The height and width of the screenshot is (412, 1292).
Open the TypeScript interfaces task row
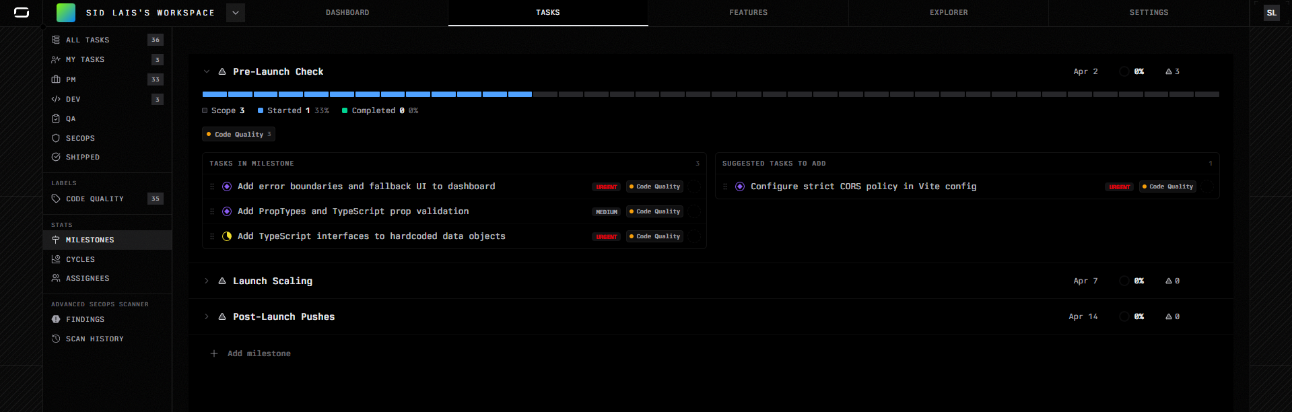click(371, 236)
